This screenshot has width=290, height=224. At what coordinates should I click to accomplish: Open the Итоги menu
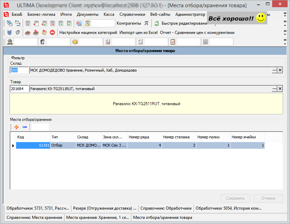click(66, 14)
